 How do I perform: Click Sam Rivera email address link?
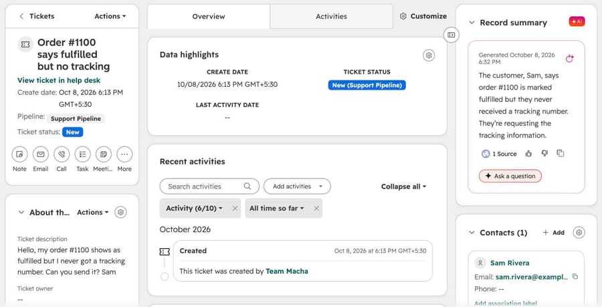(531, 277)
